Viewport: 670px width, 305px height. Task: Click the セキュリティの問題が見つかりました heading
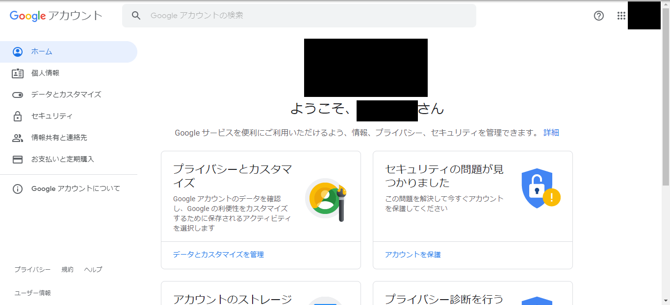tap(444, 176)
